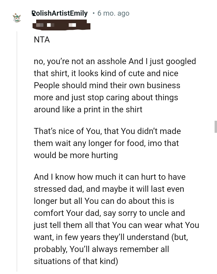Screen dimensions: 217x274
Task: Click the line "would be more hurting"
Action: pyautogui.click(x=76, y=155)
